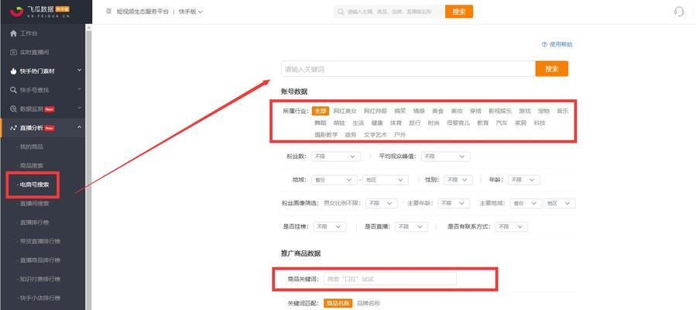Open 知识付费排行榜 sidebar item
The height and width of the screenshot is (310, 696).
[x=39, y=279]
